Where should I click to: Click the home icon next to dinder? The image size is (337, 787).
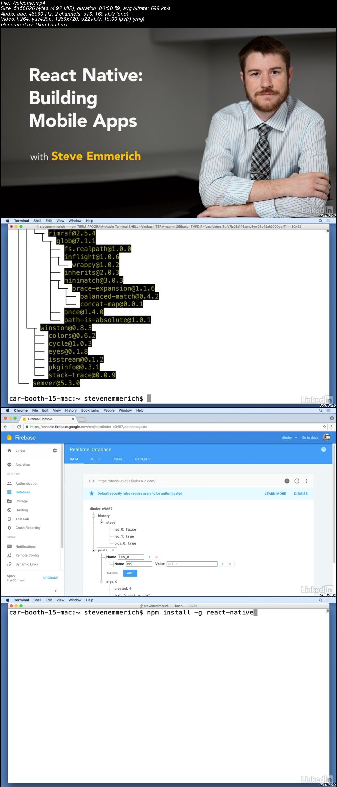coord(9,450)
